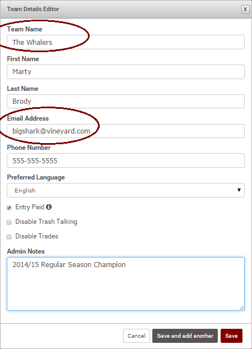
Task: Click the Entry Paid label text
Action: [30, 207]
